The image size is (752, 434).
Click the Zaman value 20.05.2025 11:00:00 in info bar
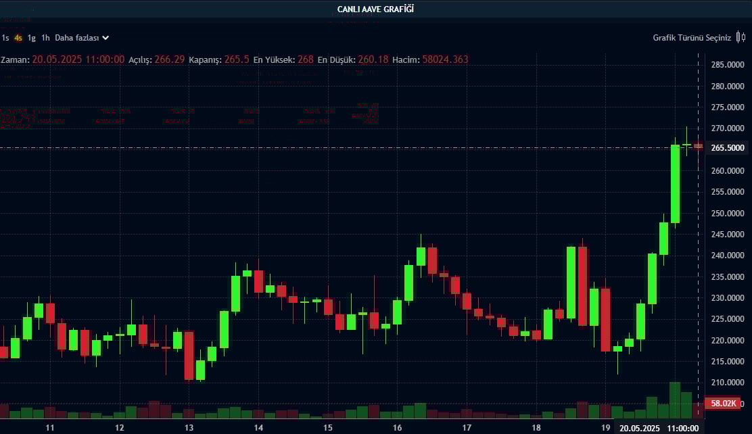78,59
